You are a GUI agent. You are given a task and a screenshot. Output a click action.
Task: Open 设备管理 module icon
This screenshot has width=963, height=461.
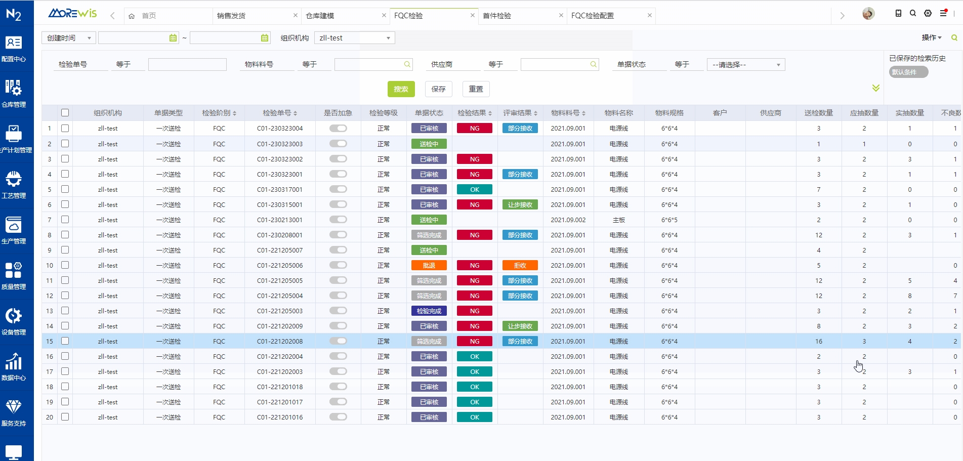click(x=14, y=316)
